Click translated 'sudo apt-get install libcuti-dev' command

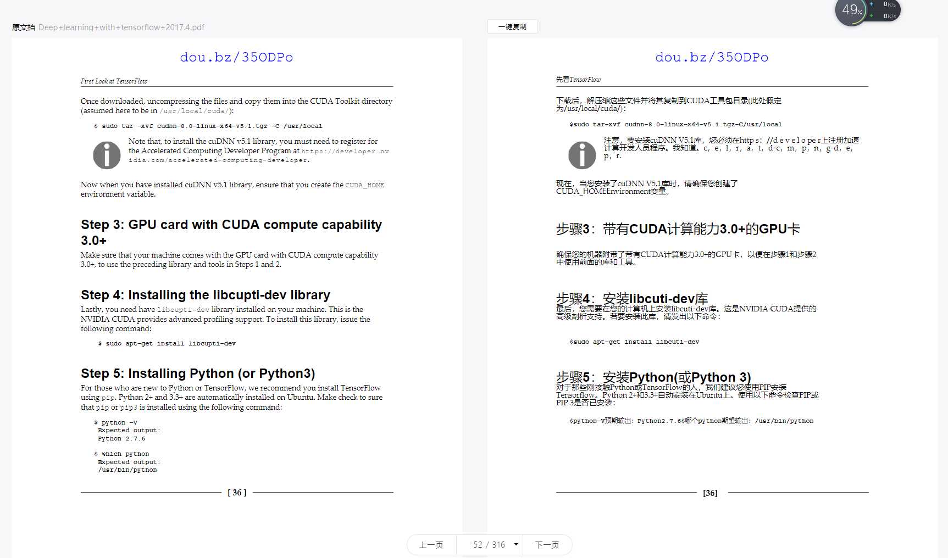click(634, 342)
